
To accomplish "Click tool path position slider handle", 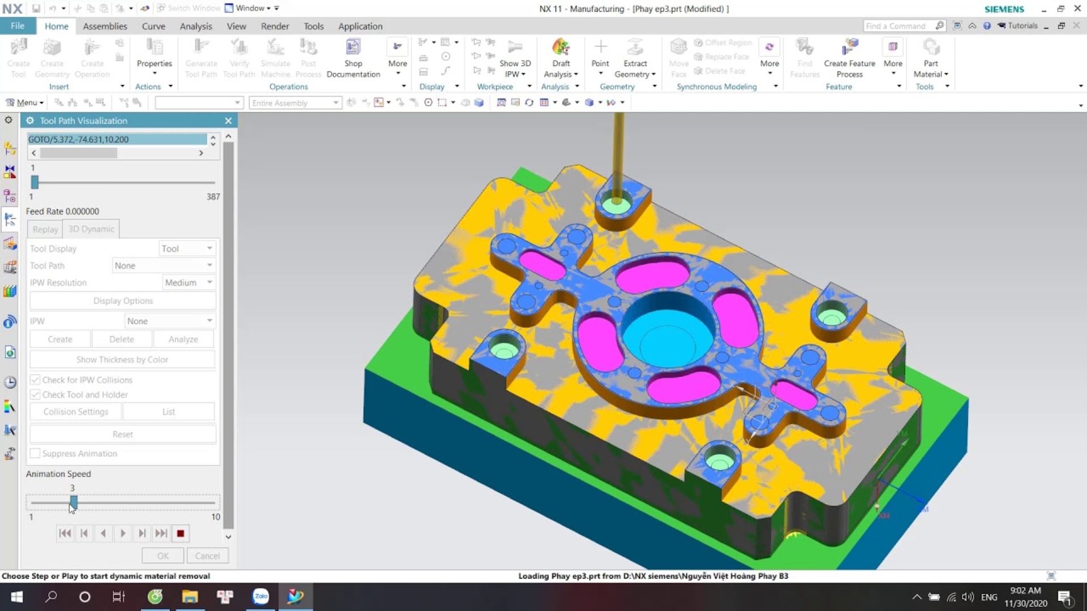I will click(35, 182).
